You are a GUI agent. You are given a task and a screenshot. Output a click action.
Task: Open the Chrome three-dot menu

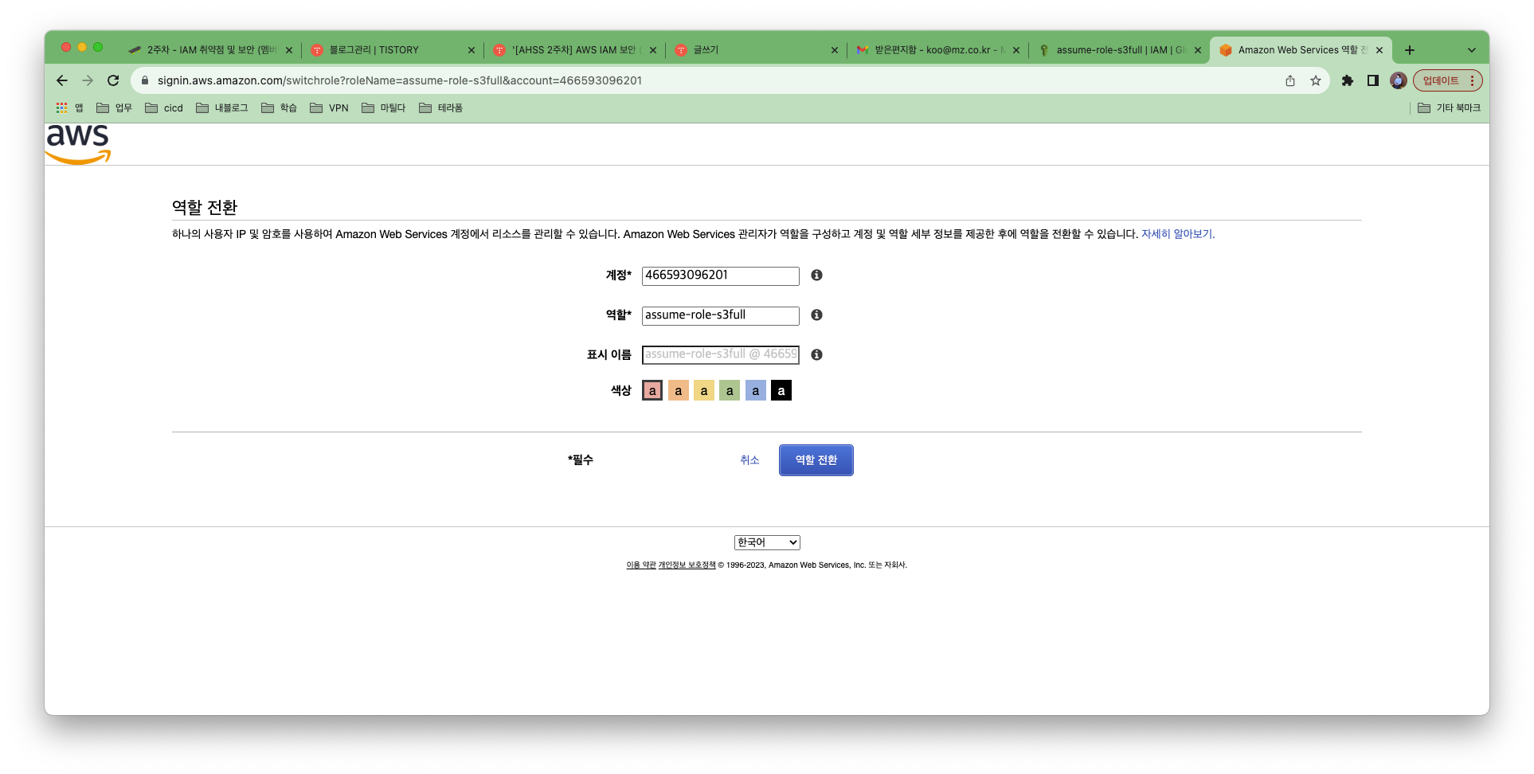[1472, 80]
